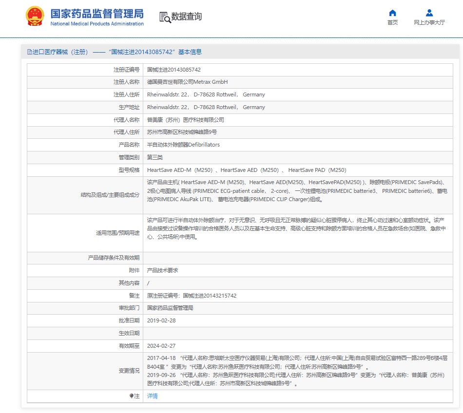This screenshot has width=463, height=413.
Task: Open the 数据查询 search icon
Action: point(165,17)
